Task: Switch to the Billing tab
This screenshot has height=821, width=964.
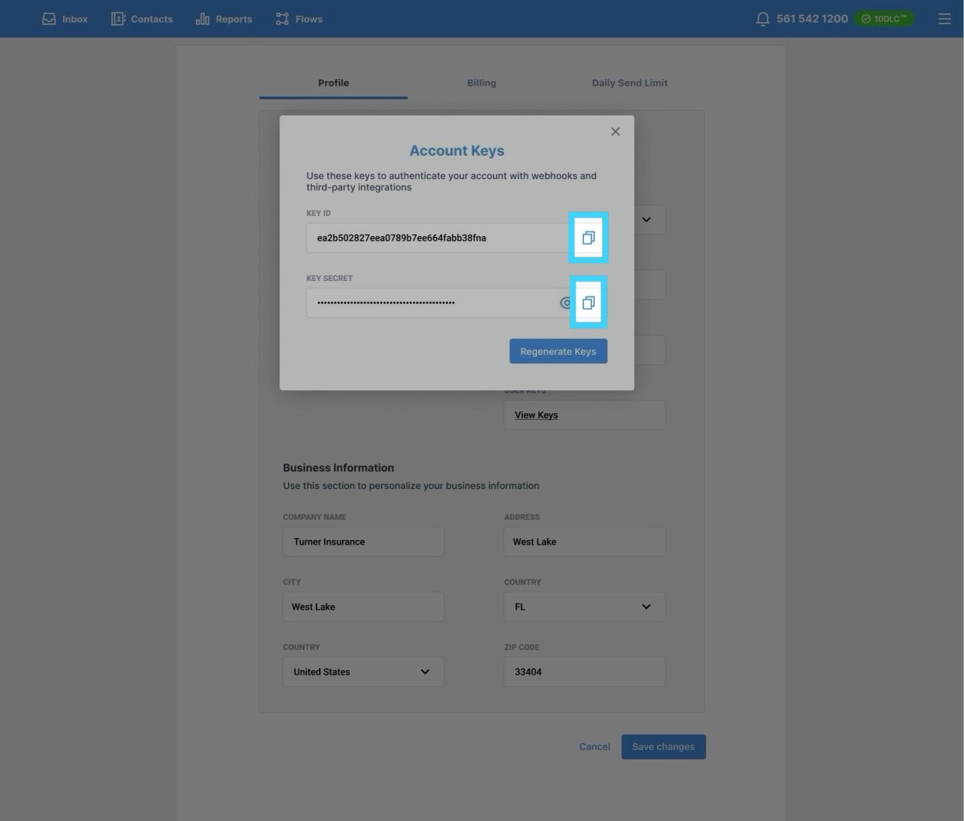Action: 481,83
